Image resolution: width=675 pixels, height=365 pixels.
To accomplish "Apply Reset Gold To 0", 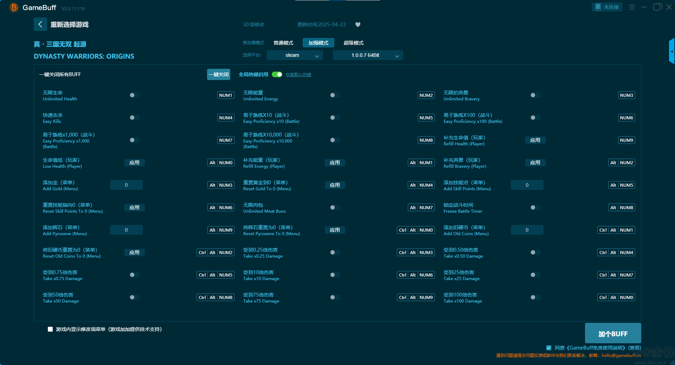I will click(335, 185).
